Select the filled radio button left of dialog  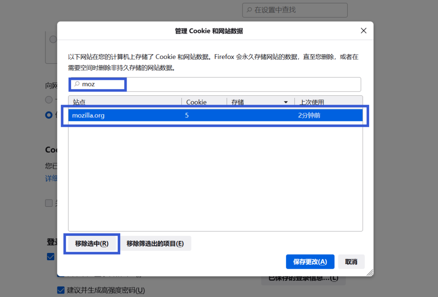(49, 115)
